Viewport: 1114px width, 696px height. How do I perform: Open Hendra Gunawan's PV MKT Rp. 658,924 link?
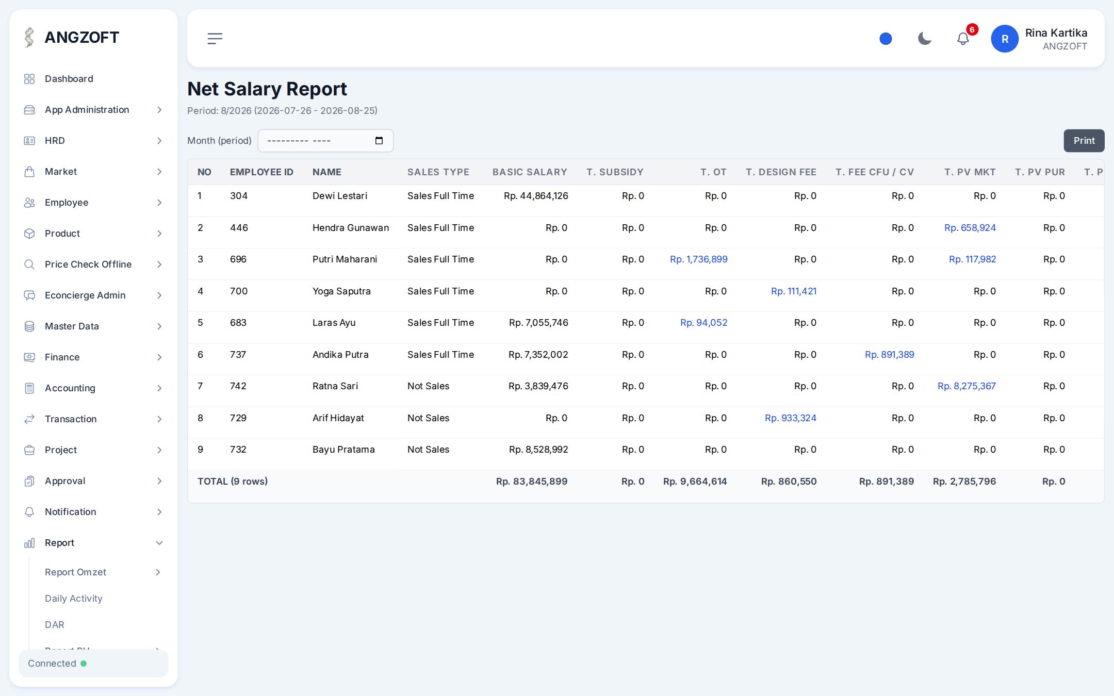[970, 228]
